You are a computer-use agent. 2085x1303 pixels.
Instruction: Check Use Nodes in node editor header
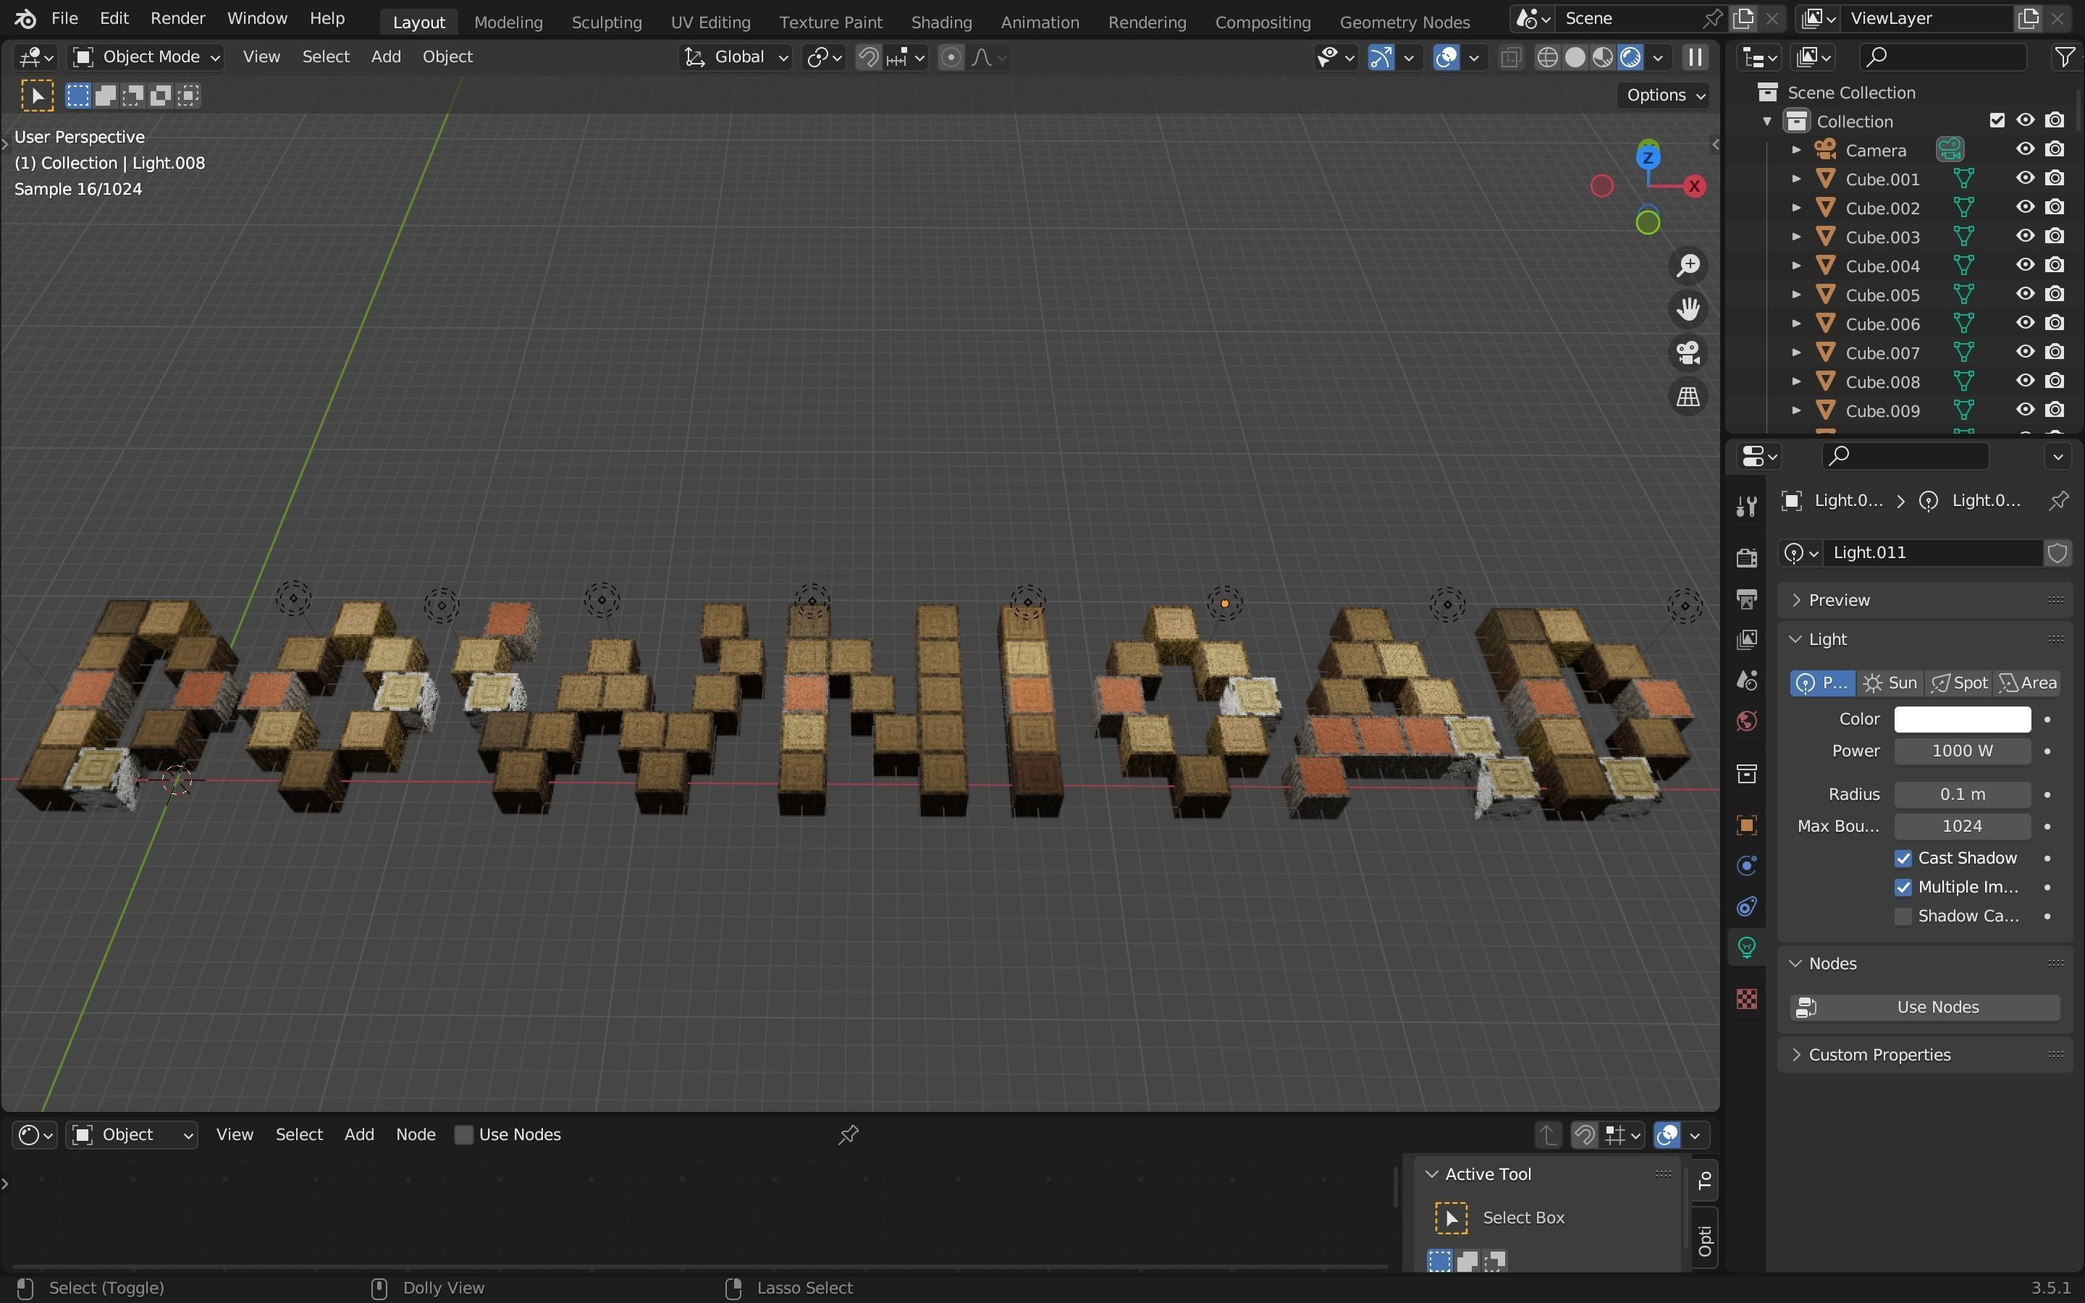point(463,1135)
